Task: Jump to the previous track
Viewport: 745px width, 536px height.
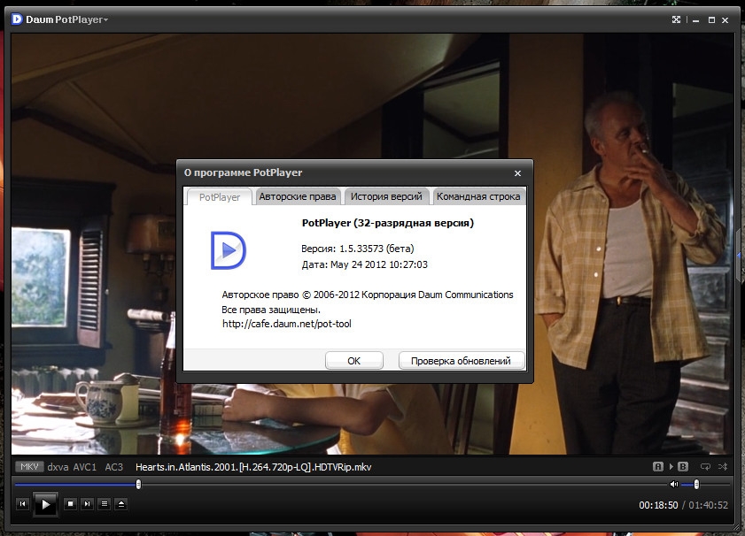Action: (23, 504)
